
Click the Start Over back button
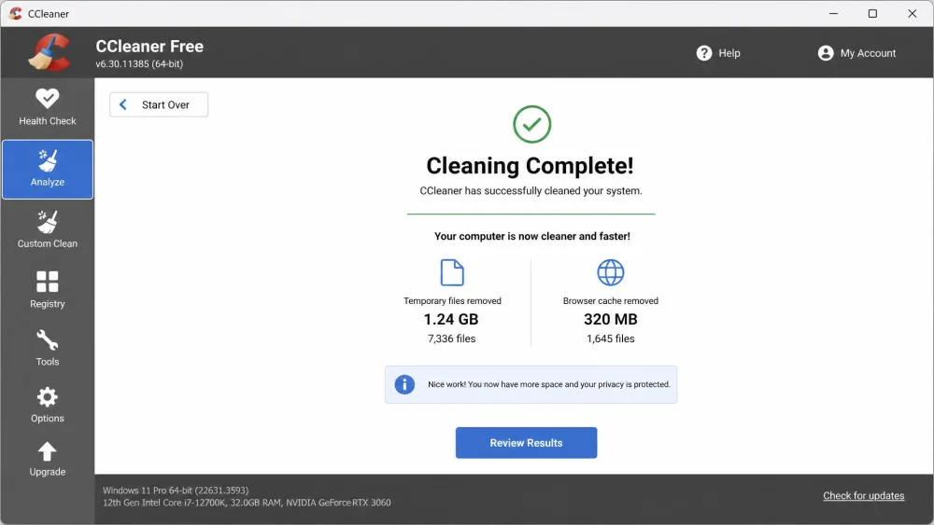159,104
